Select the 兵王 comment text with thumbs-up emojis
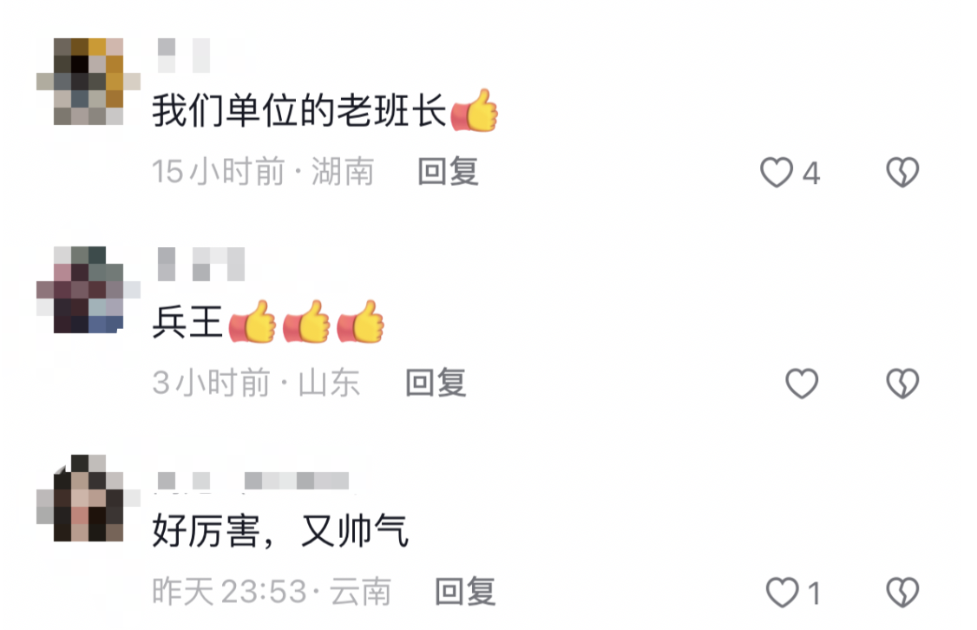This screenshot has width=977, height=630. pos(268,322)
